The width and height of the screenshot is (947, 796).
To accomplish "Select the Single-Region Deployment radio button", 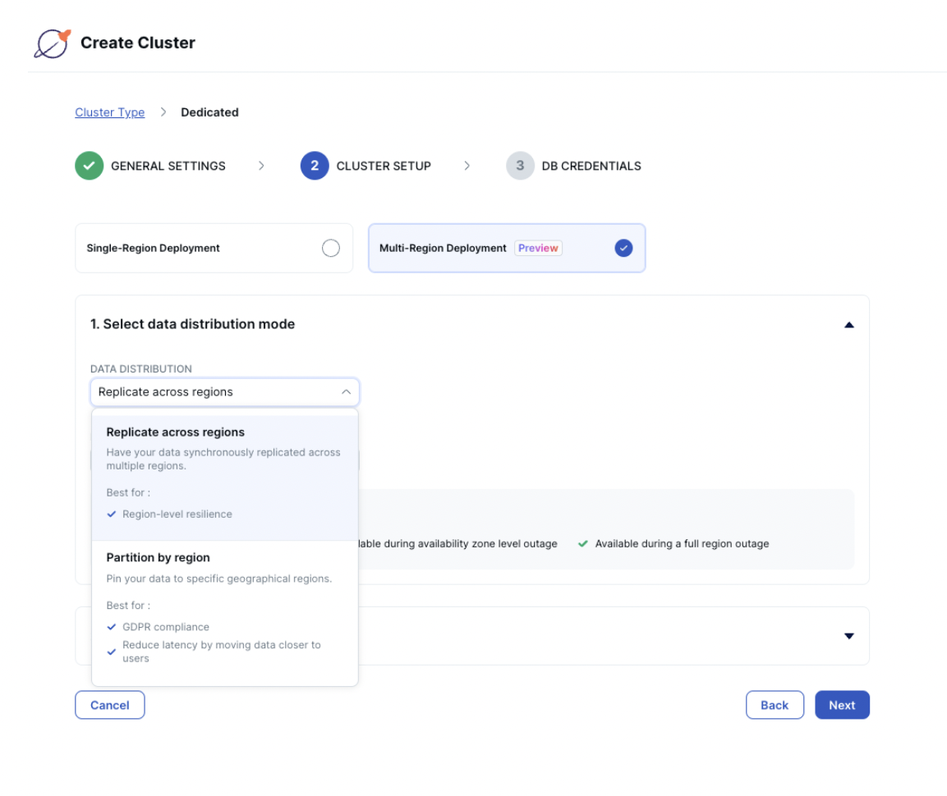I will pyautogui.click(x=330, y=248).
